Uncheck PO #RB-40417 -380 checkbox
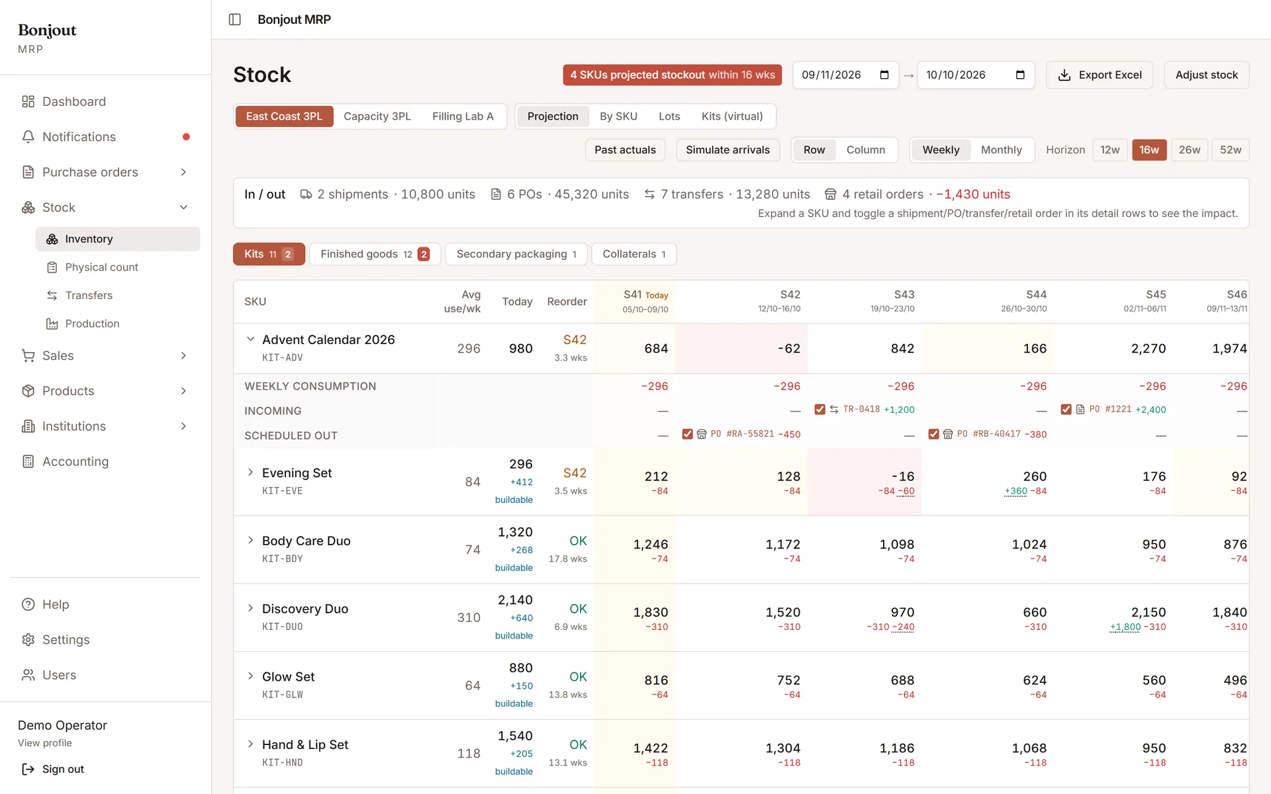The height and width of the screenshot is (794, 1271). coord(933,434)
